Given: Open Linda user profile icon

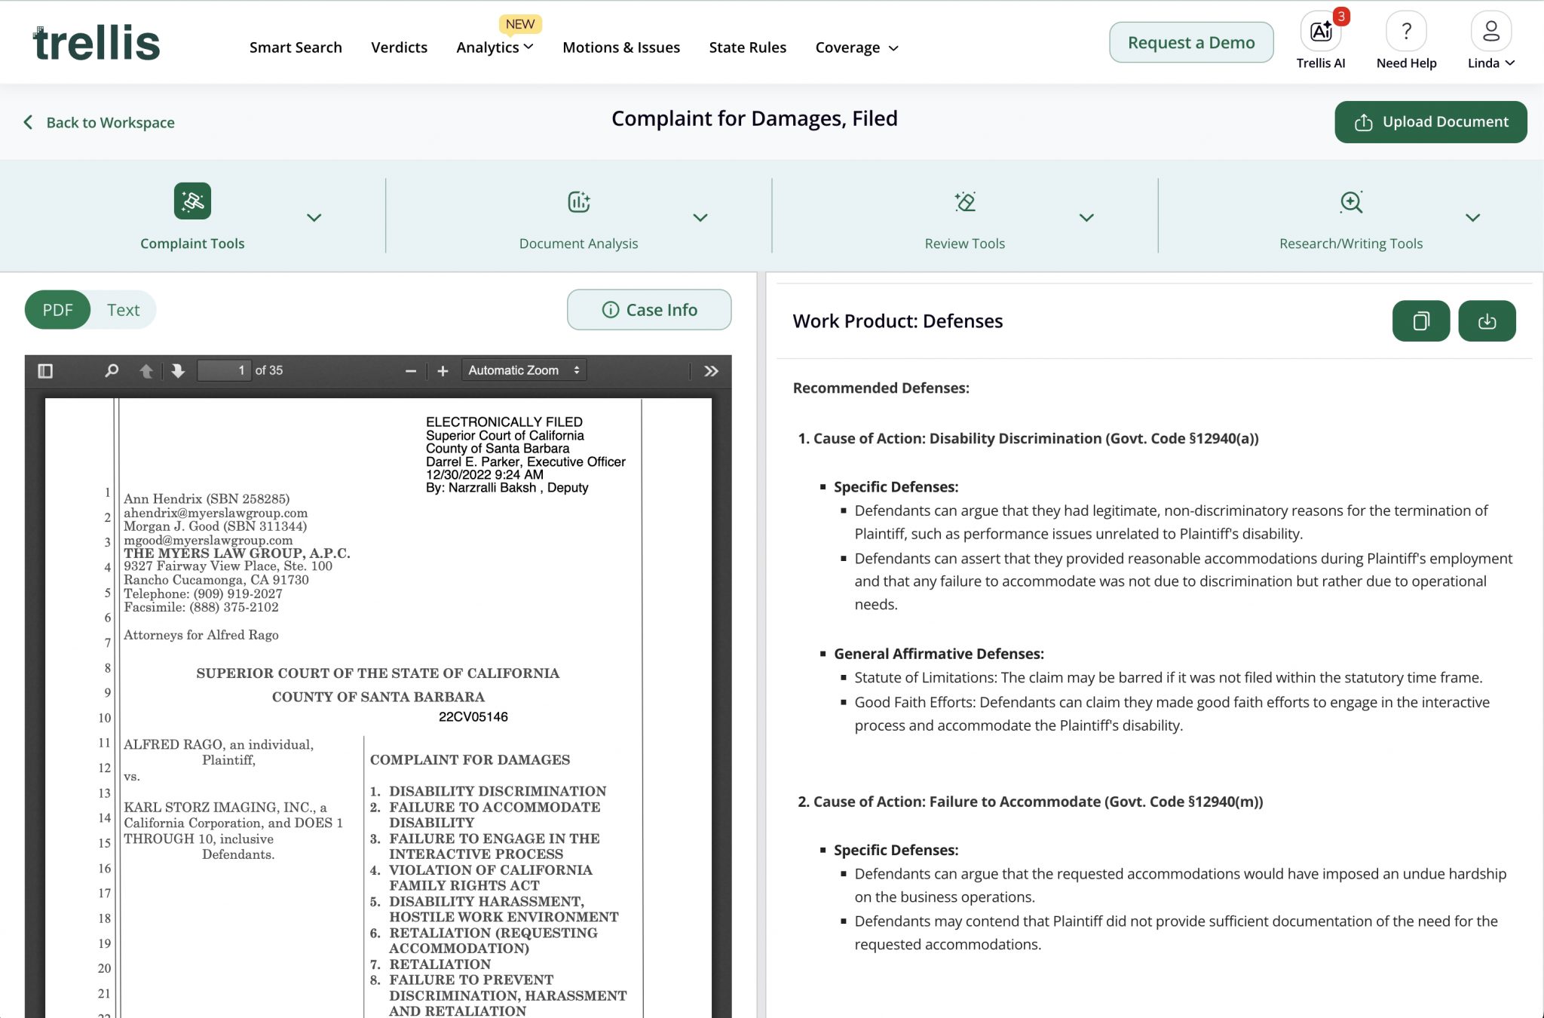Looking at the screenshot, I should click(1490, 31).
